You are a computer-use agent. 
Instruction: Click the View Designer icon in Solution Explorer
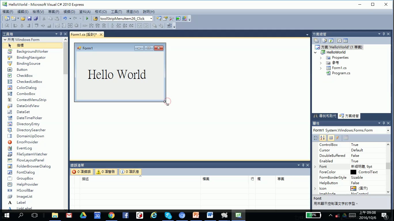click(x=346, y=41)
